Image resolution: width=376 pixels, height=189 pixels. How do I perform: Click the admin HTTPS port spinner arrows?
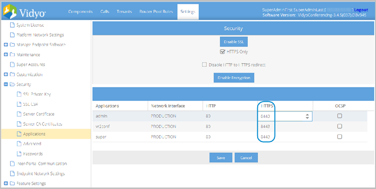click(307, 116)
